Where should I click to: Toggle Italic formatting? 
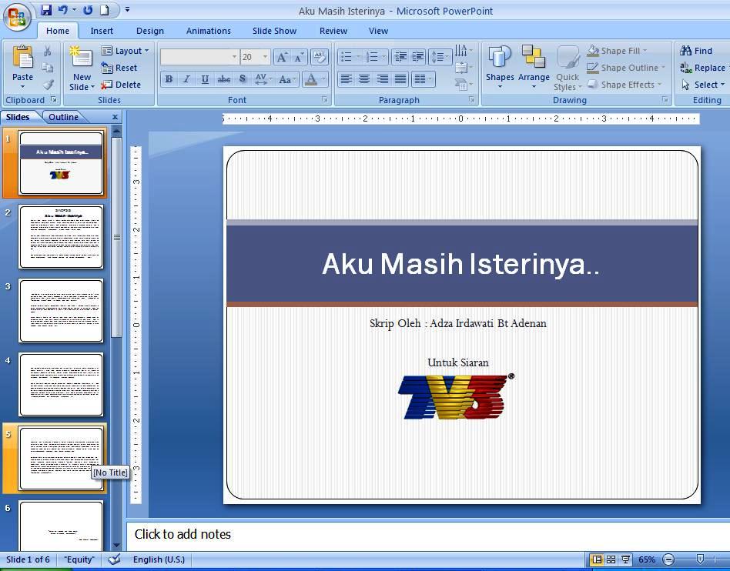point(186,79)
